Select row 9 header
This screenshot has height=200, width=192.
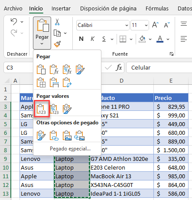point(6,159)
